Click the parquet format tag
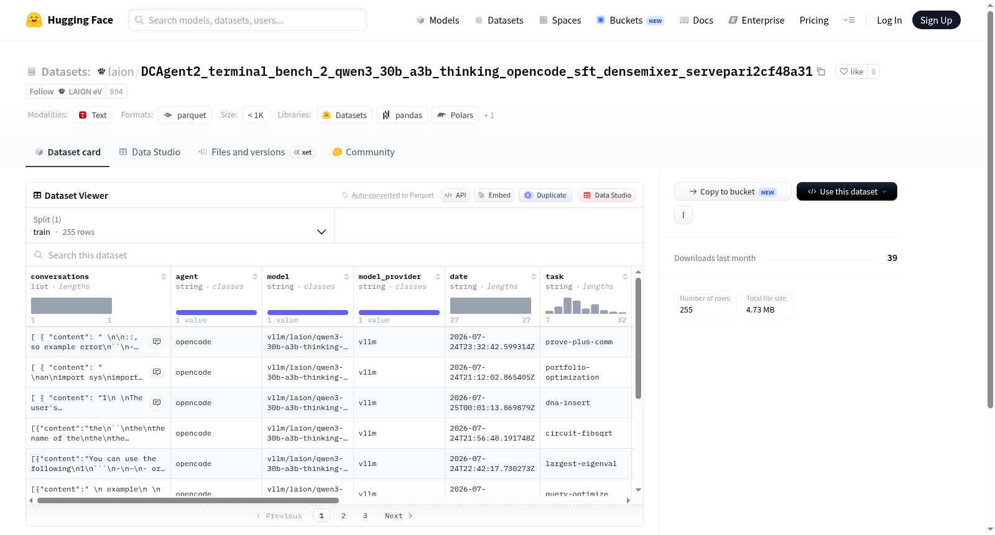This screenshot has width=995, height=535. click(x=185, y=115)
